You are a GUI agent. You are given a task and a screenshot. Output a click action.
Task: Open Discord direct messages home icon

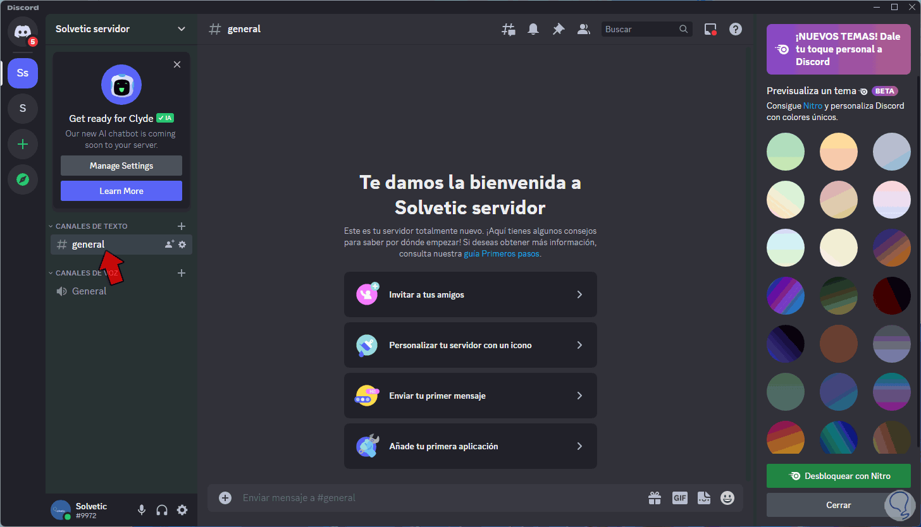click(x=23, y=32)
